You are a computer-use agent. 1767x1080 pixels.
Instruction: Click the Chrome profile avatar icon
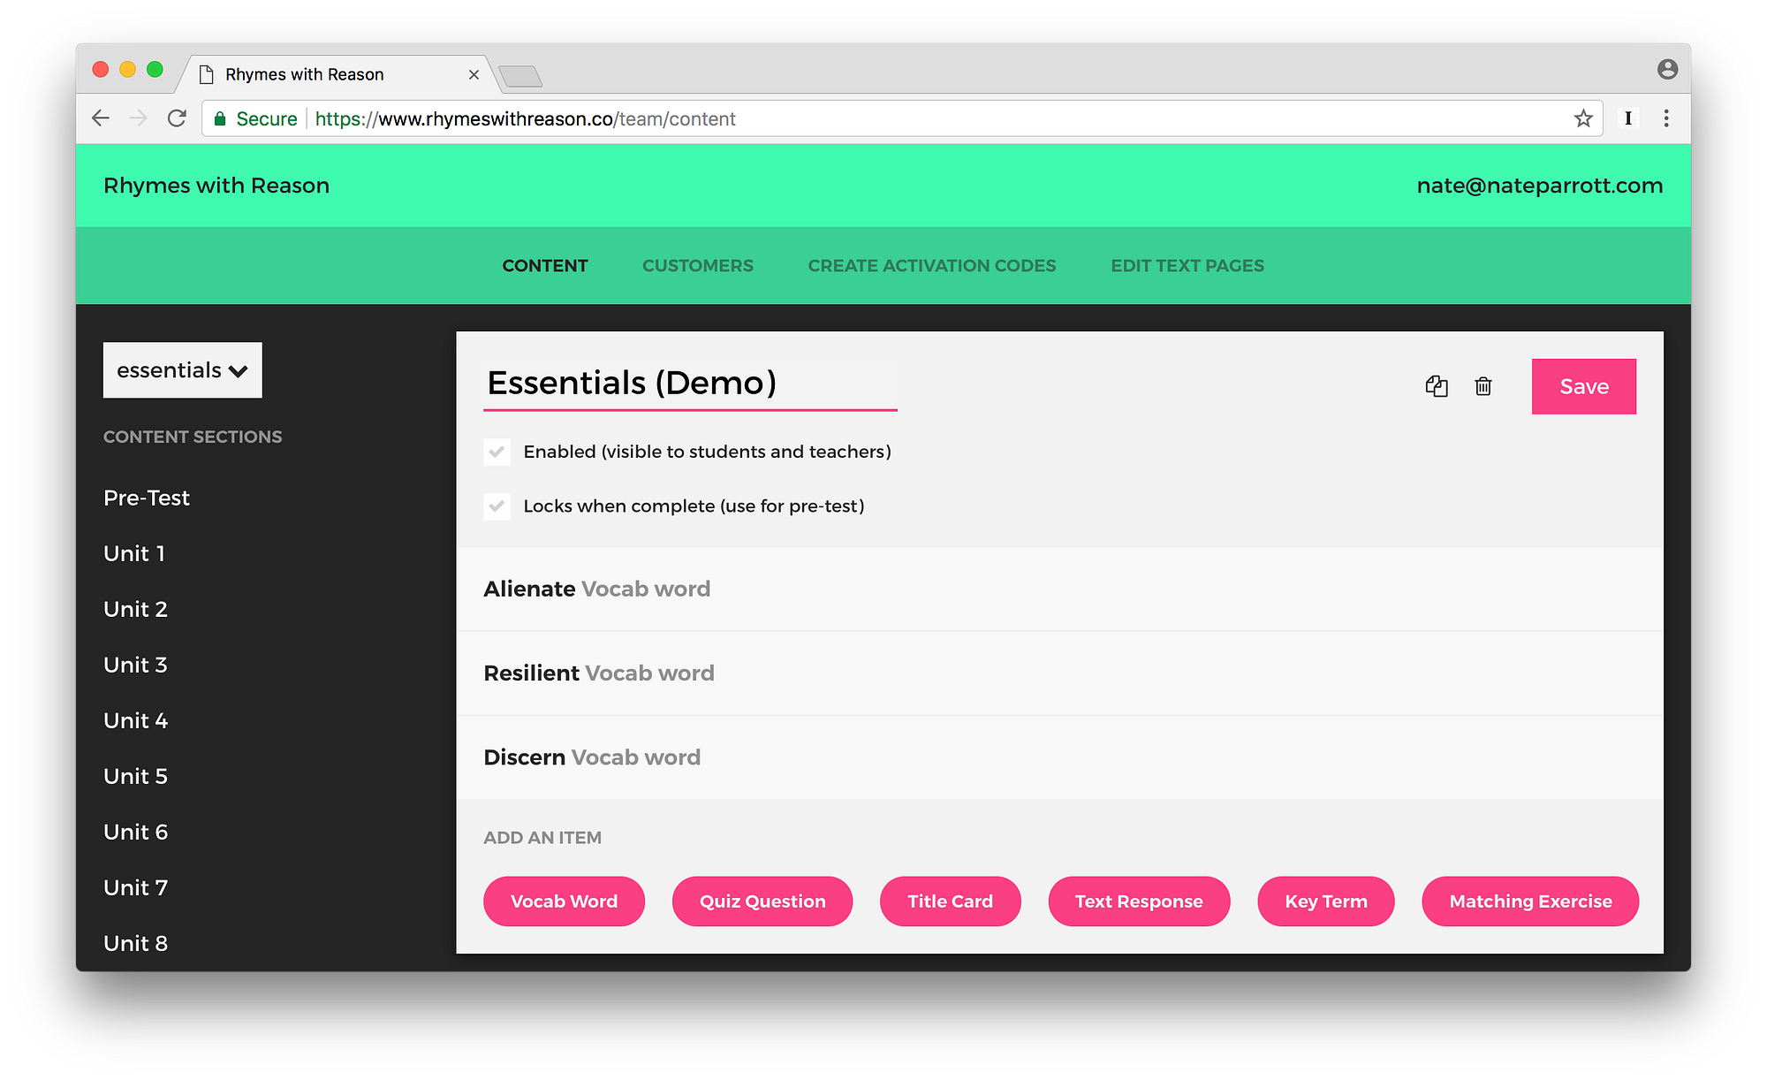tap(1667, 69)
